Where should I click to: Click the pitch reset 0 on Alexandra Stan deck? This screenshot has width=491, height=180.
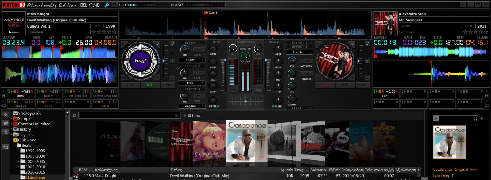pos(367,61)
